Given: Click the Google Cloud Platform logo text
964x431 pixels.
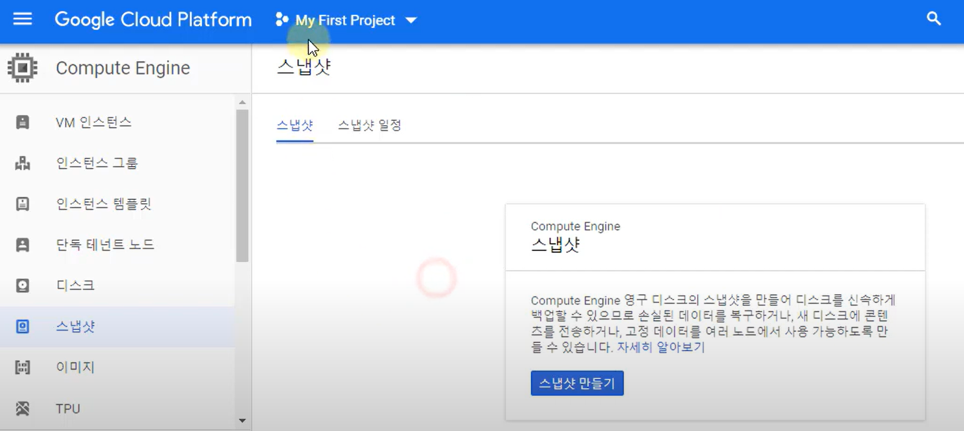Looking at the screenshot, I should 153,20.
